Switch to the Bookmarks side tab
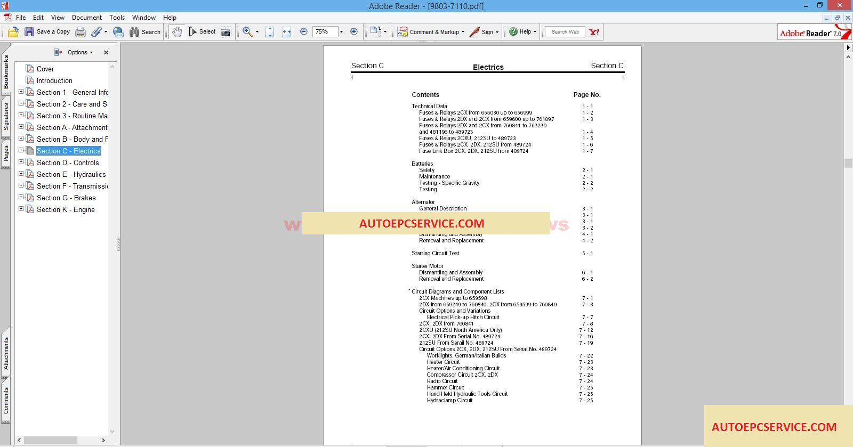 click(x=6, y=72)
